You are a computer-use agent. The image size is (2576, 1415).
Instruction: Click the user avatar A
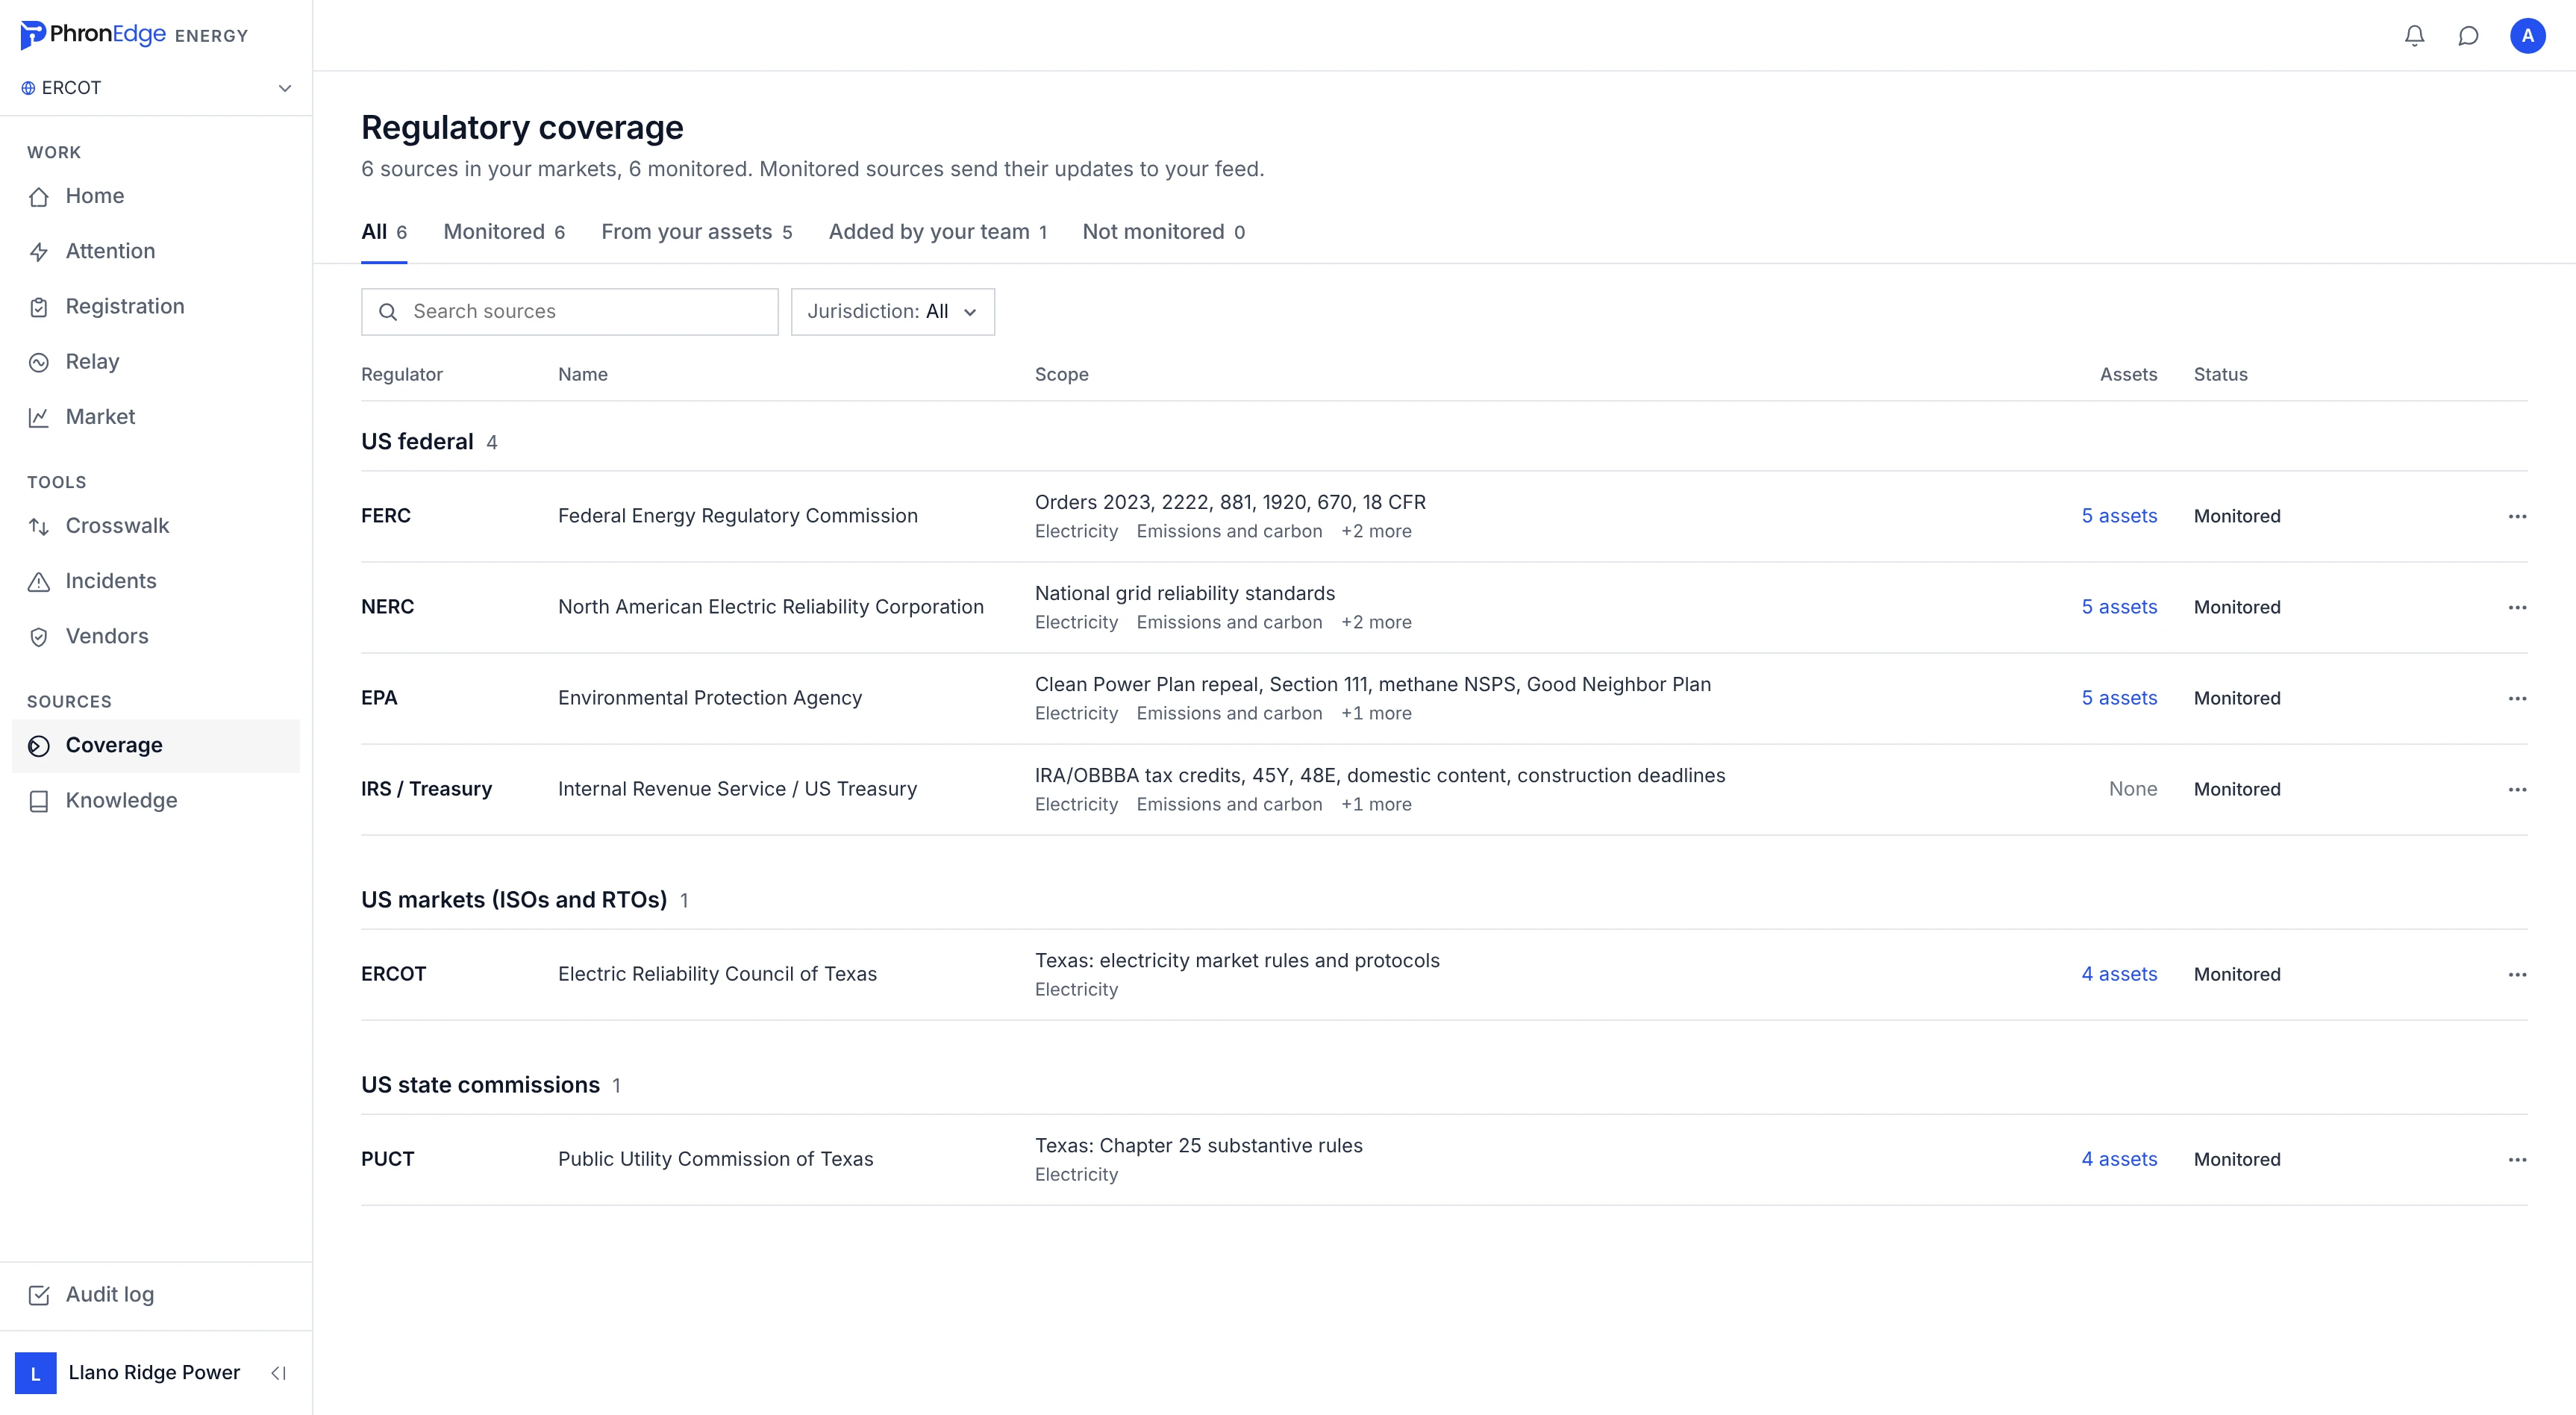(x=2527, y=36)
